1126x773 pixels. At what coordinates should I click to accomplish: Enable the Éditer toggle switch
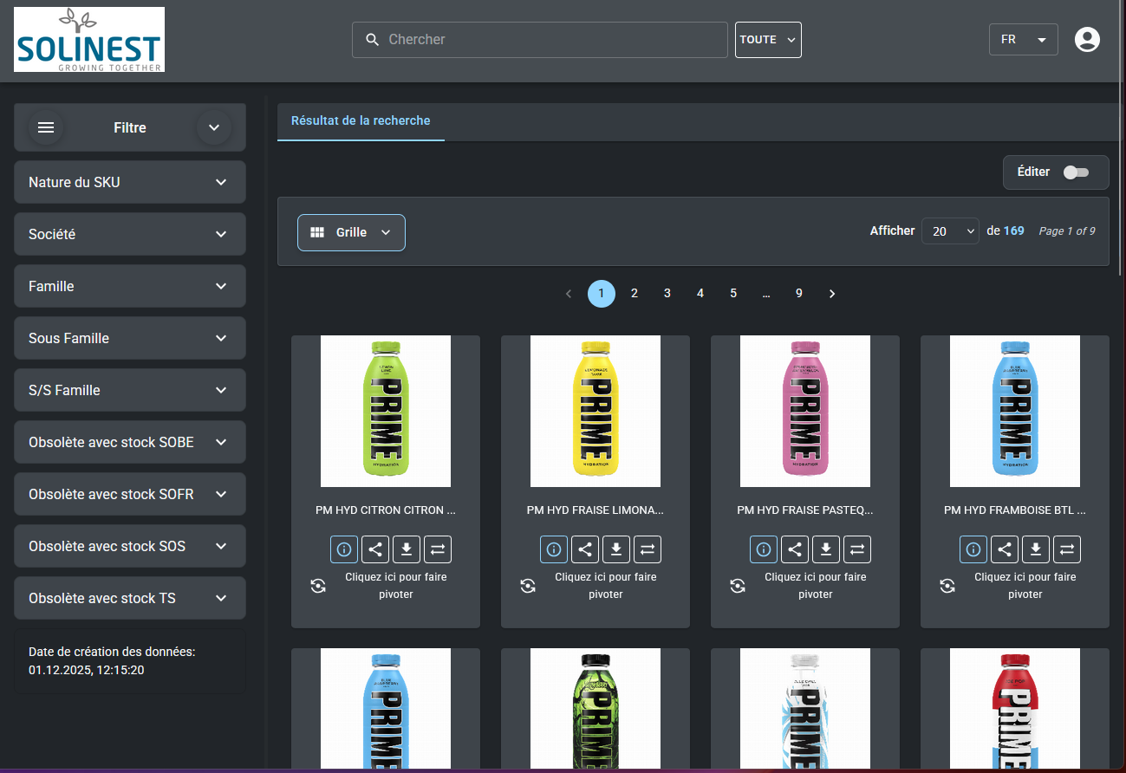tap(1076, 172)
